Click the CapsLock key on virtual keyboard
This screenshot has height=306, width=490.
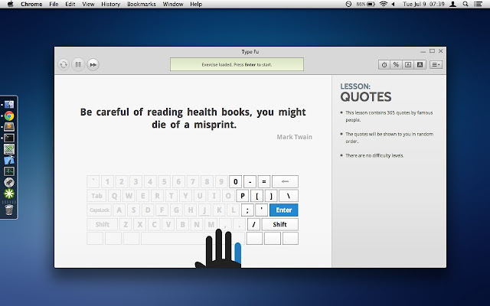point(100,210)
